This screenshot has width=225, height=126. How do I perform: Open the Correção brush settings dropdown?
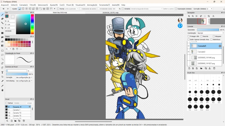pyautogui.click(x=24, y=77)
